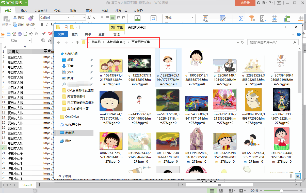Click the Cut (剪切) scissors in WPS
Image resolution: width=306 pixels, height=193 pixels.
click(15, 17)
